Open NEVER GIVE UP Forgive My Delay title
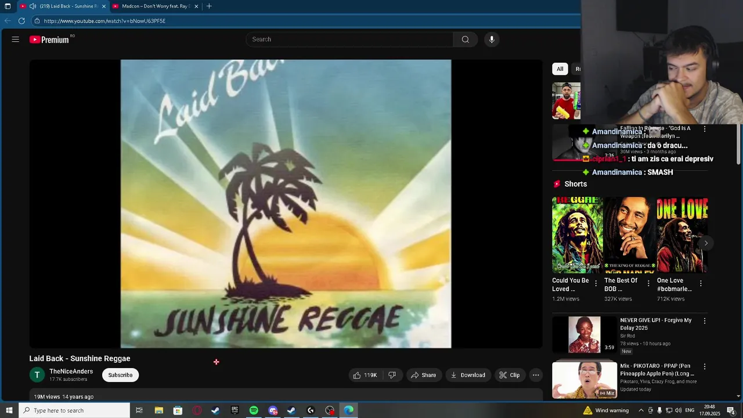The image size is (743, 418). pyautogui.click(x=656, y=324)
